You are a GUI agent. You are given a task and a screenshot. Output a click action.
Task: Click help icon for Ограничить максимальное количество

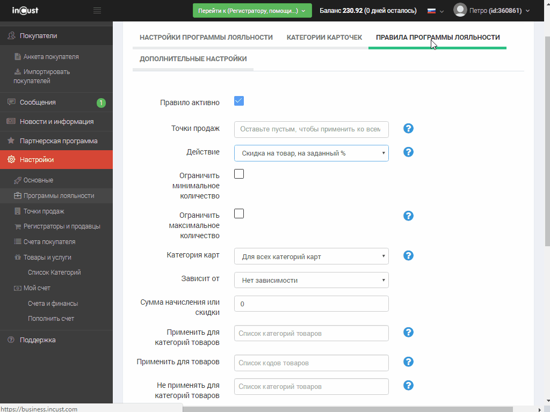pos(408,216)
